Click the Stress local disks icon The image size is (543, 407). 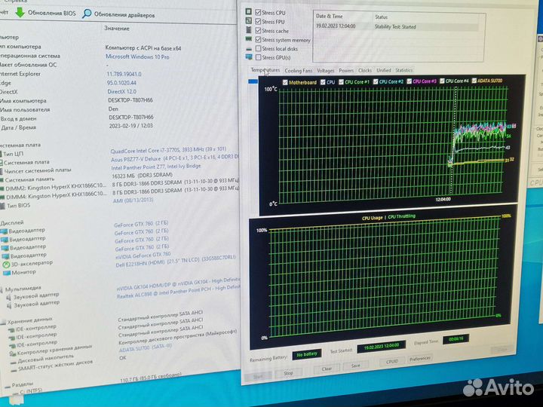click(x=249, y=49)
